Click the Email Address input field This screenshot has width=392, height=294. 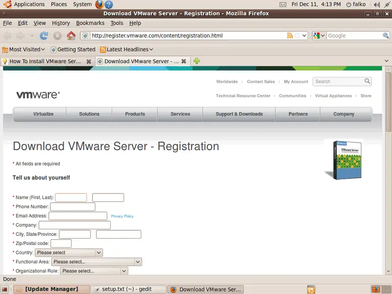(x=78, y=216)
